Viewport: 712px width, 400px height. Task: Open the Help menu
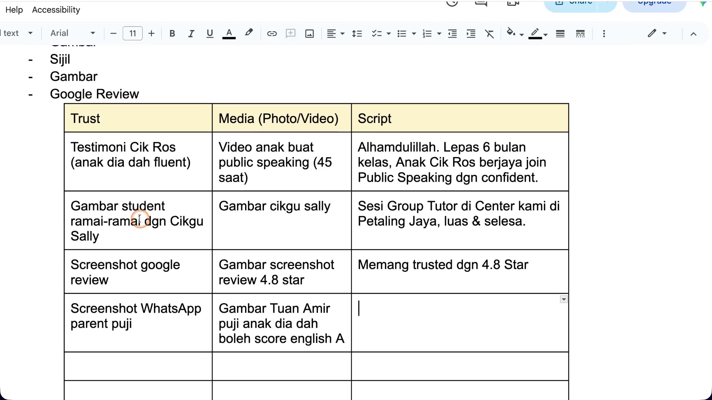coord(14,10)
